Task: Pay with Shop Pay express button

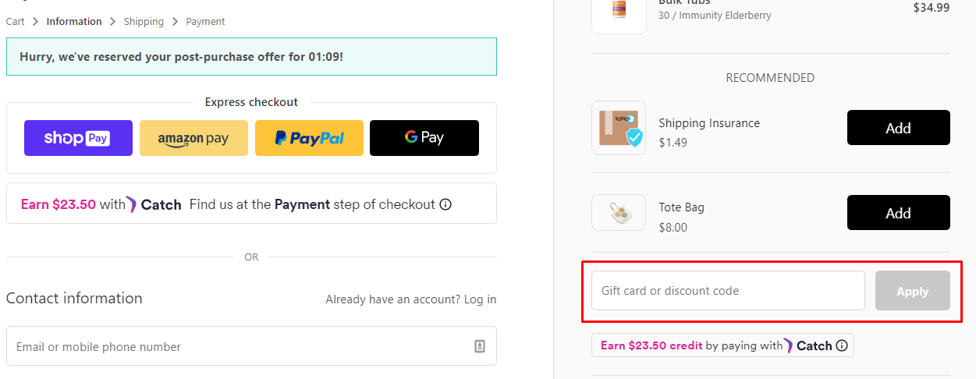Action: [78, 138]
